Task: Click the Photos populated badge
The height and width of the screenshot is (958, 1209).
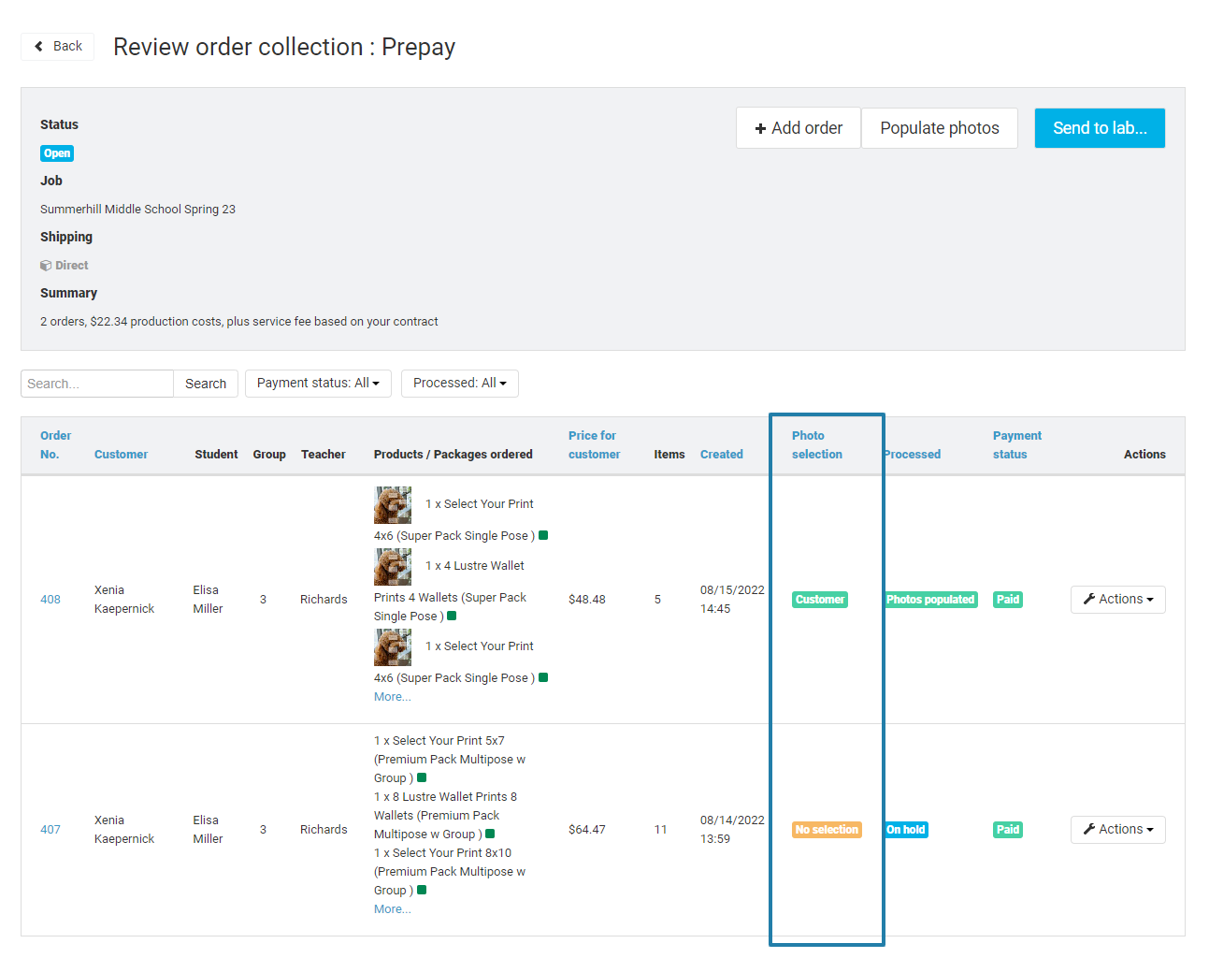Action: click(x=930, y=600)
